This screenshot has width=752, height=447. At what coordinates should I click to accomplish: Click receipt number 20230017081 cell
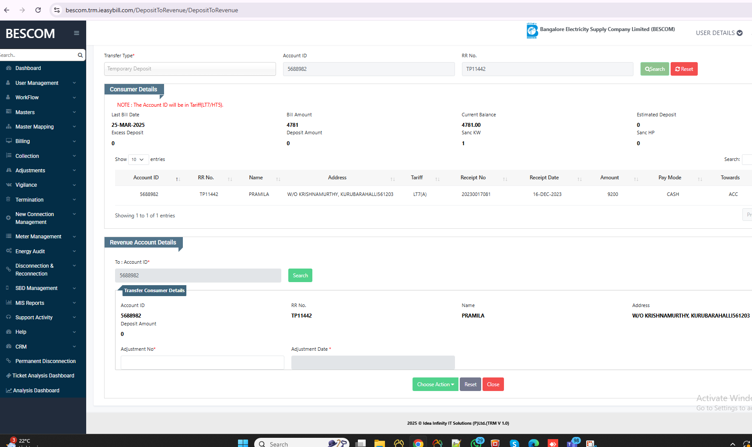coord(476,194)
